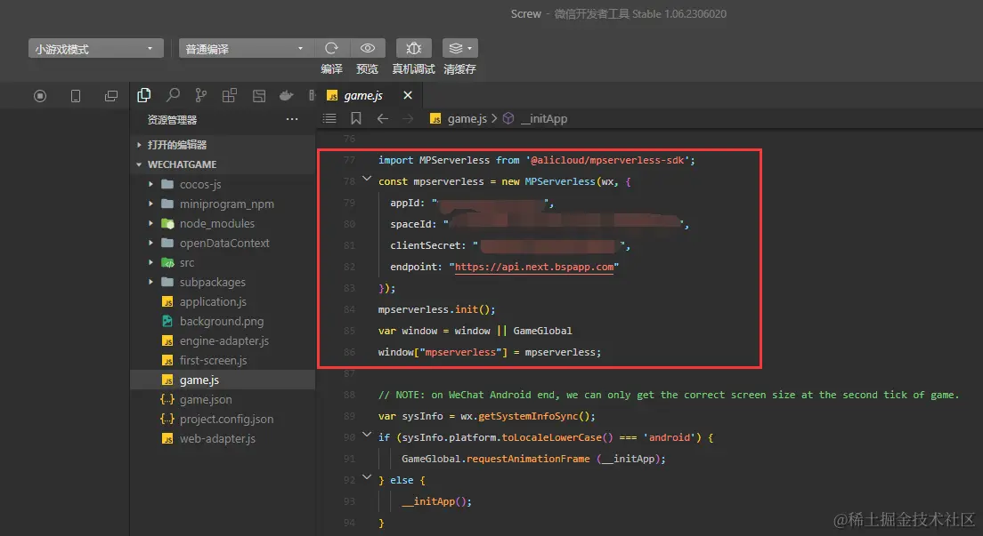Click the mpserverless.init() line
Viewport: 983px width, 536px height.
[x=436, y=309]
